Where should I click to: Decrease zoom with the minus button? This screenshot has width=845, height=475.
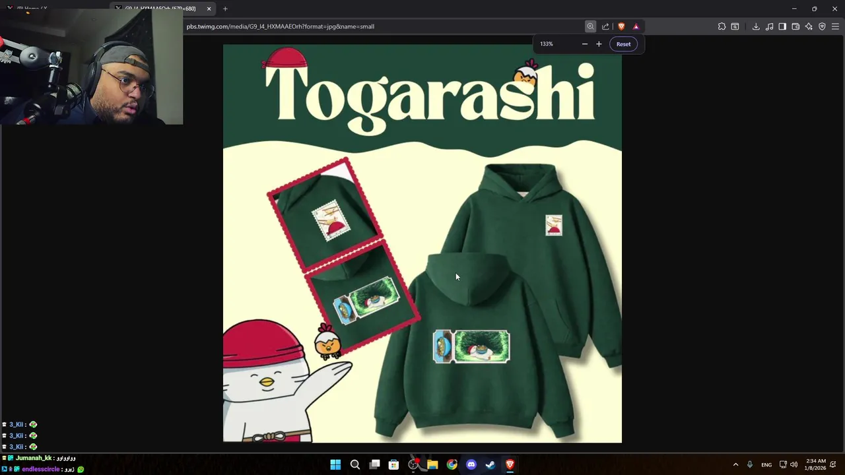pos(584,44)
